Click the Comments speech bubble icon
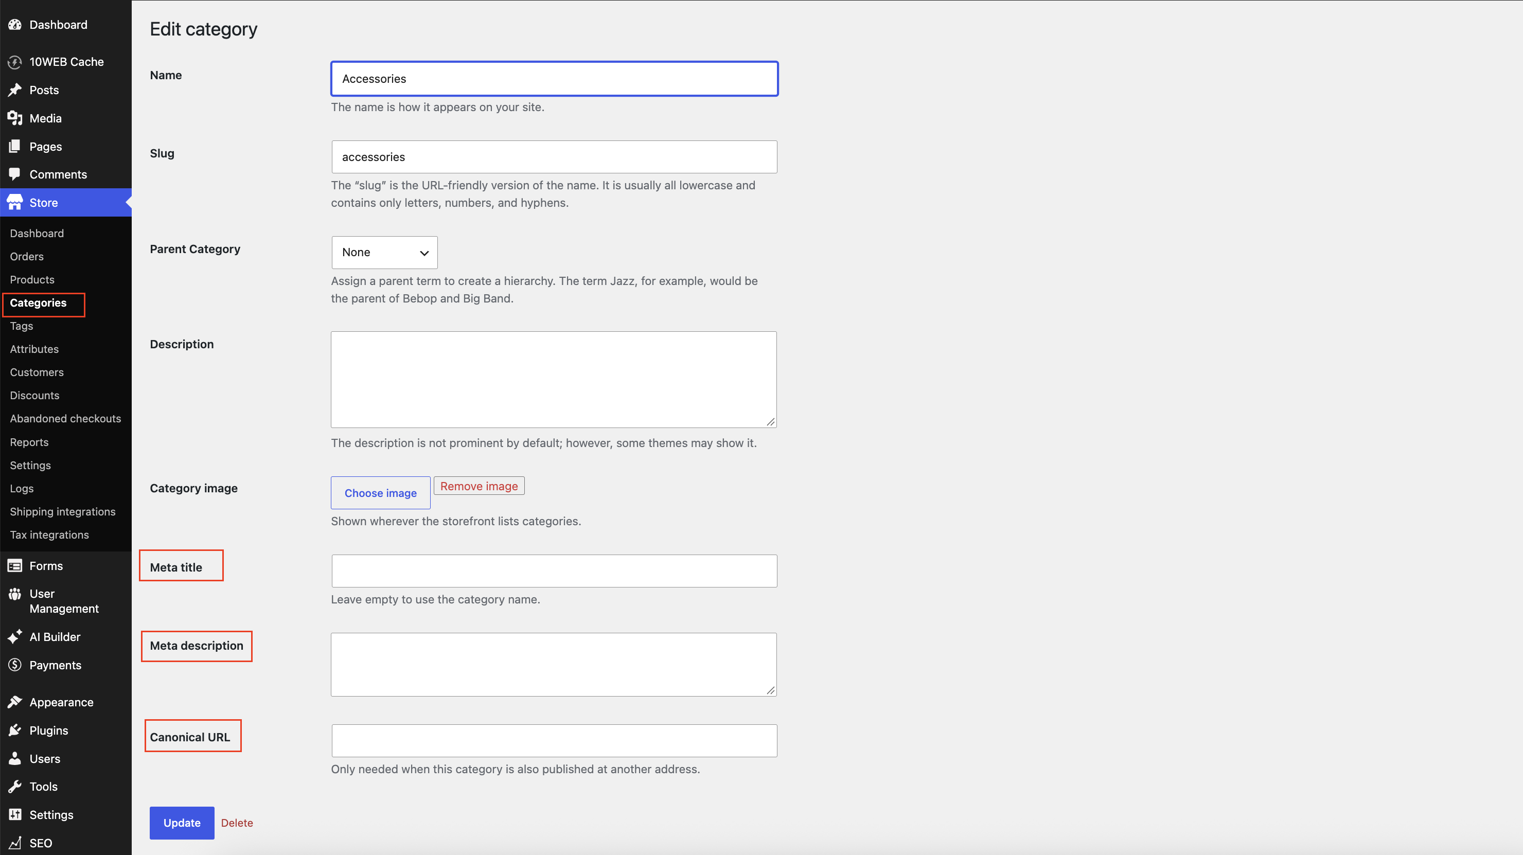This screenshot has width=1523, height=855. 15,174
